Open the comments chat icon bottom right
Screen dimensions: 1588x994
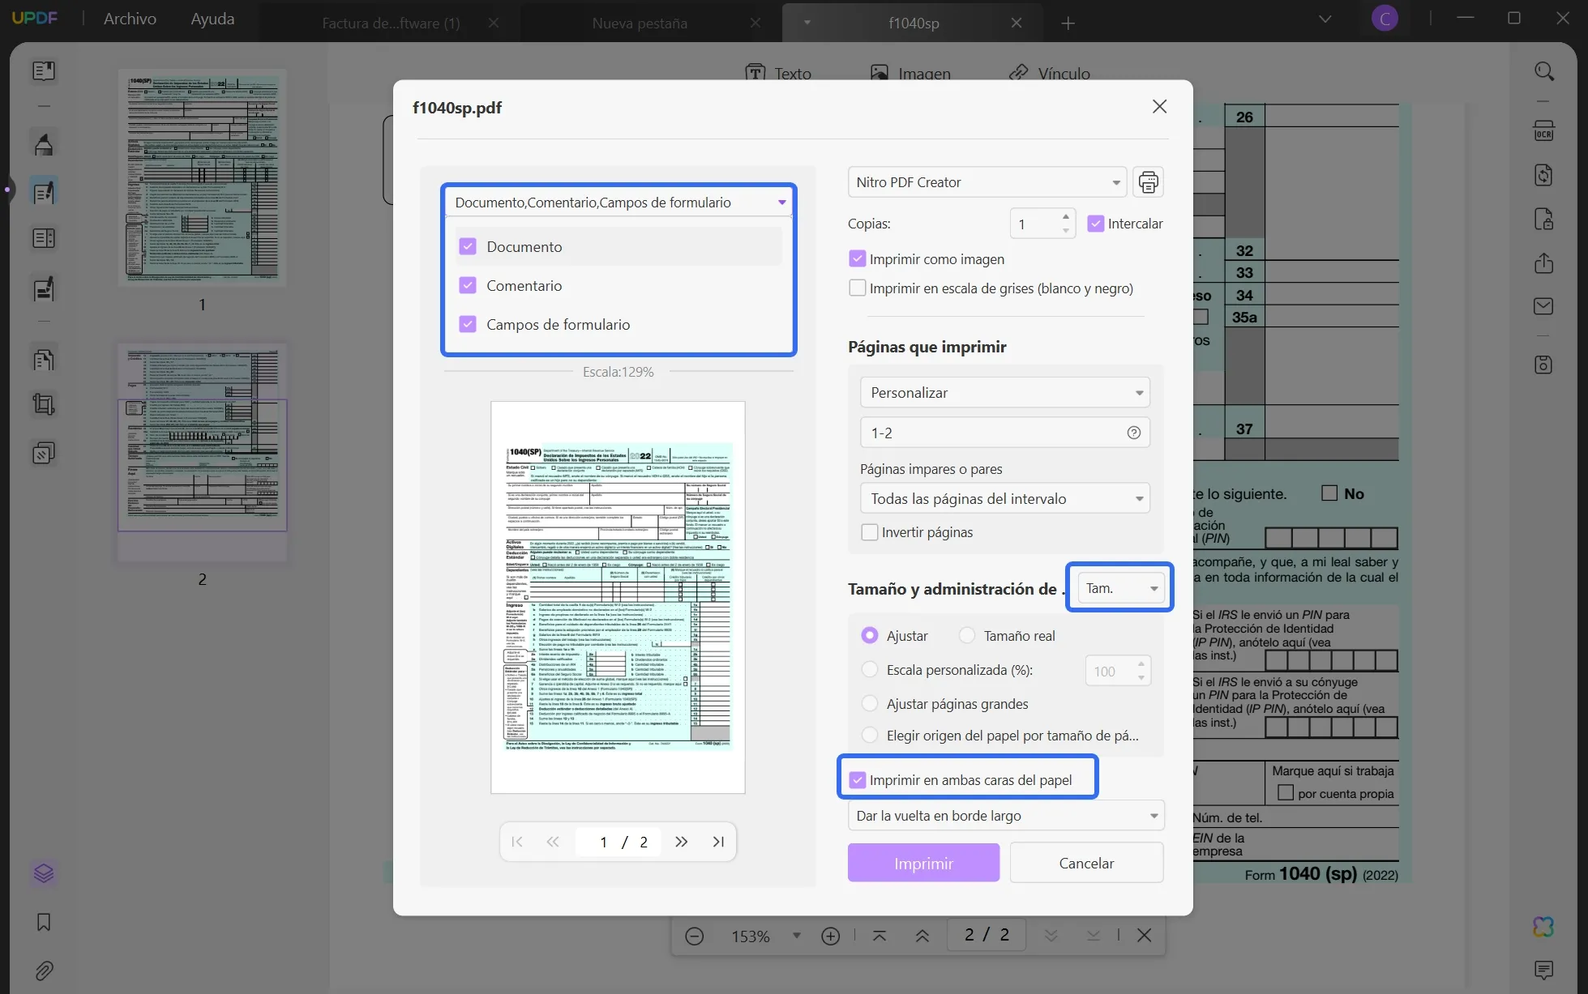pyautogui.click(x=1544, y=970)
